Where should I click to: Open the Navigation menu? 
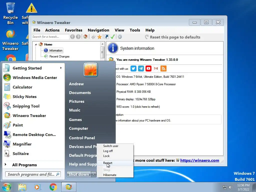pyautogui.click(x=98, y=30)
